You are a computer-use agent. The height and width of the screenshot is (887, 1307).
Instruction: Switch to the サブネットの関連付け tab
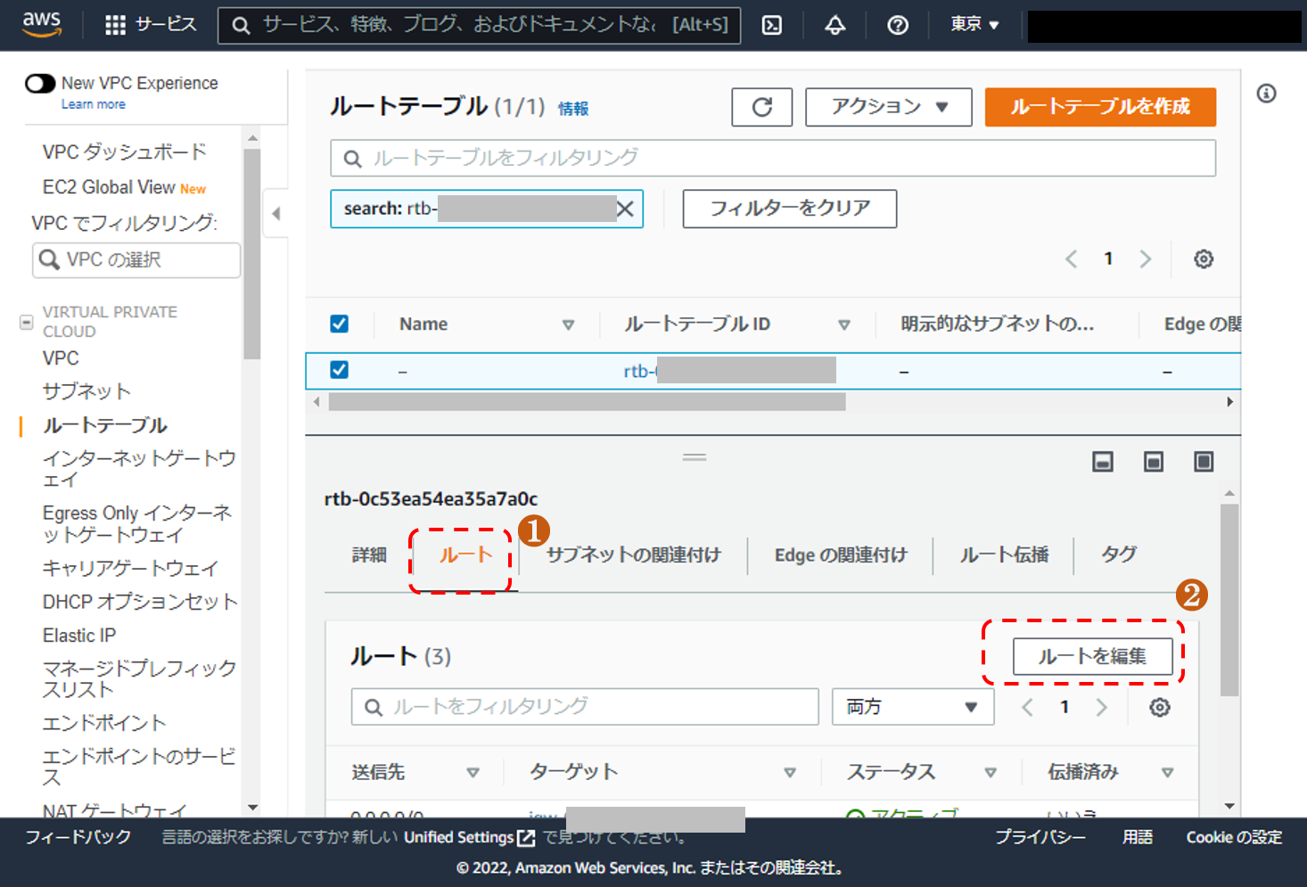(x=633, y=555)
